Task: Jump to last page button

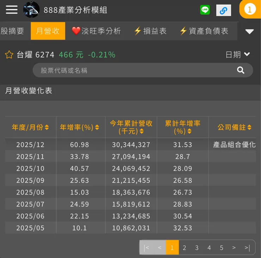Action: [247, 248]
